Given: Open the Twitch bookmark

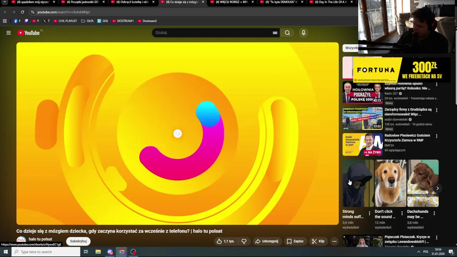Looking at the screenshot, I should 26,21.
